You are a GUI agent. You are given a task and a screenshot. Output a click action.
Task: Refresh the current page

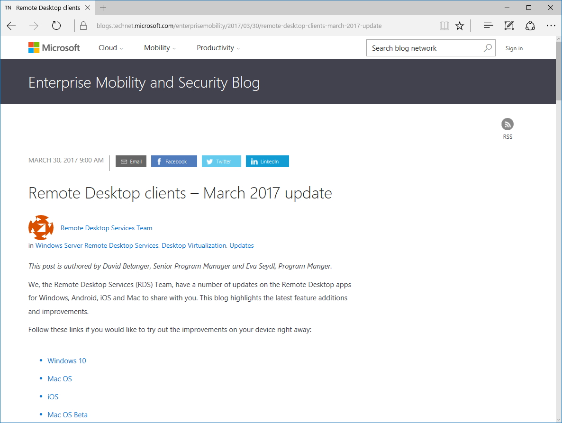56,26
